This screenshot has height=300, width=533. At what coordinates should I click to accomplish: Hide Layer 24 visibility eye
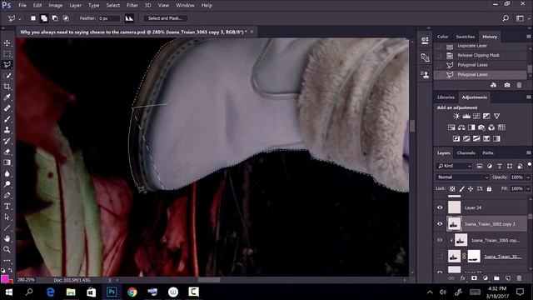pos(440,207)
